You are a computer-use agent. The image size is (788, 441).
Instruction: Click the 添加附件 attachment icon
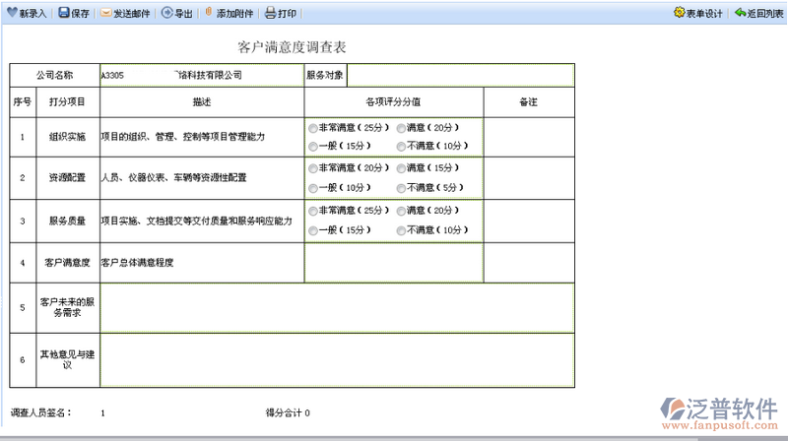(208, 14)
